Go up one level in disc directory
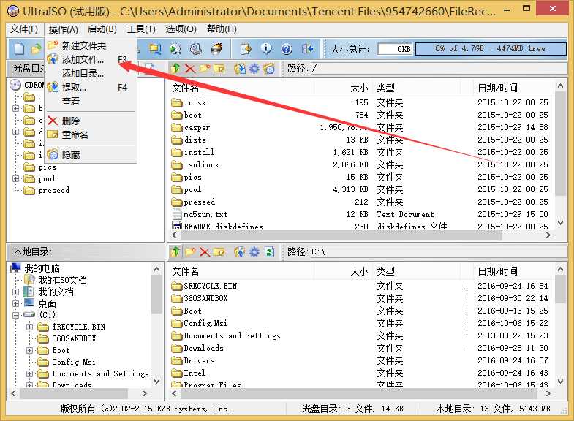The image size is (574, 421). pos(175,69)
